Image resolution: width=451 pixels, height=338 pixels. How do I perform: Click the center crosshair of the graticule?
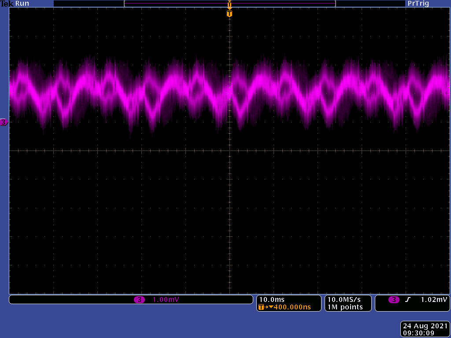tap(229, 151)
